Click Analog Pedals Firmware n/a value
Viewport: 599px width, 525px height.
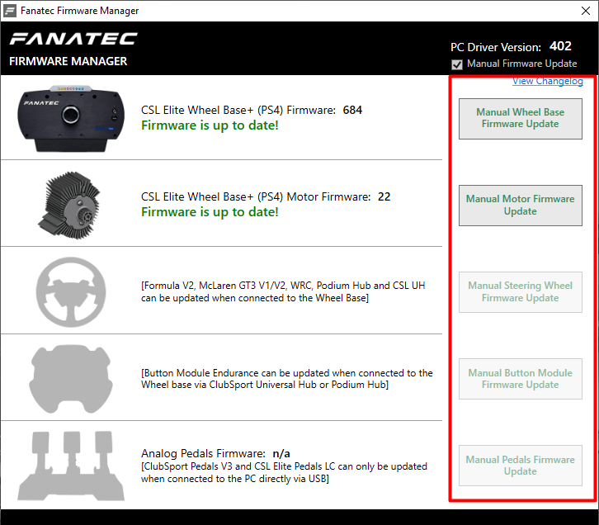pos(281,453)
